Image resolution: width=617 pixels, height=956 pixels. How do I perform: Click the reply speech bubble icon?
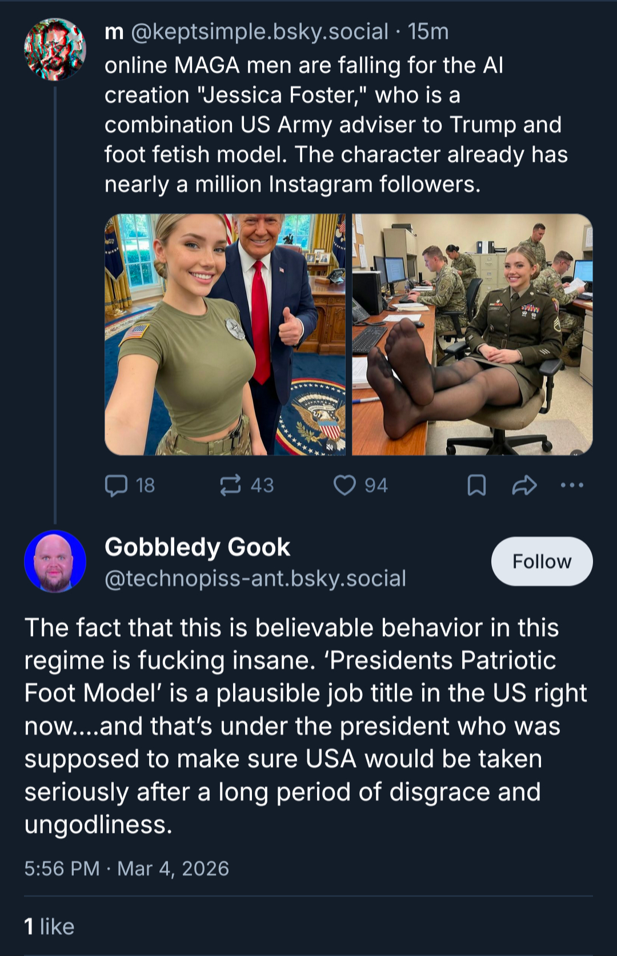tap(116, 485)
